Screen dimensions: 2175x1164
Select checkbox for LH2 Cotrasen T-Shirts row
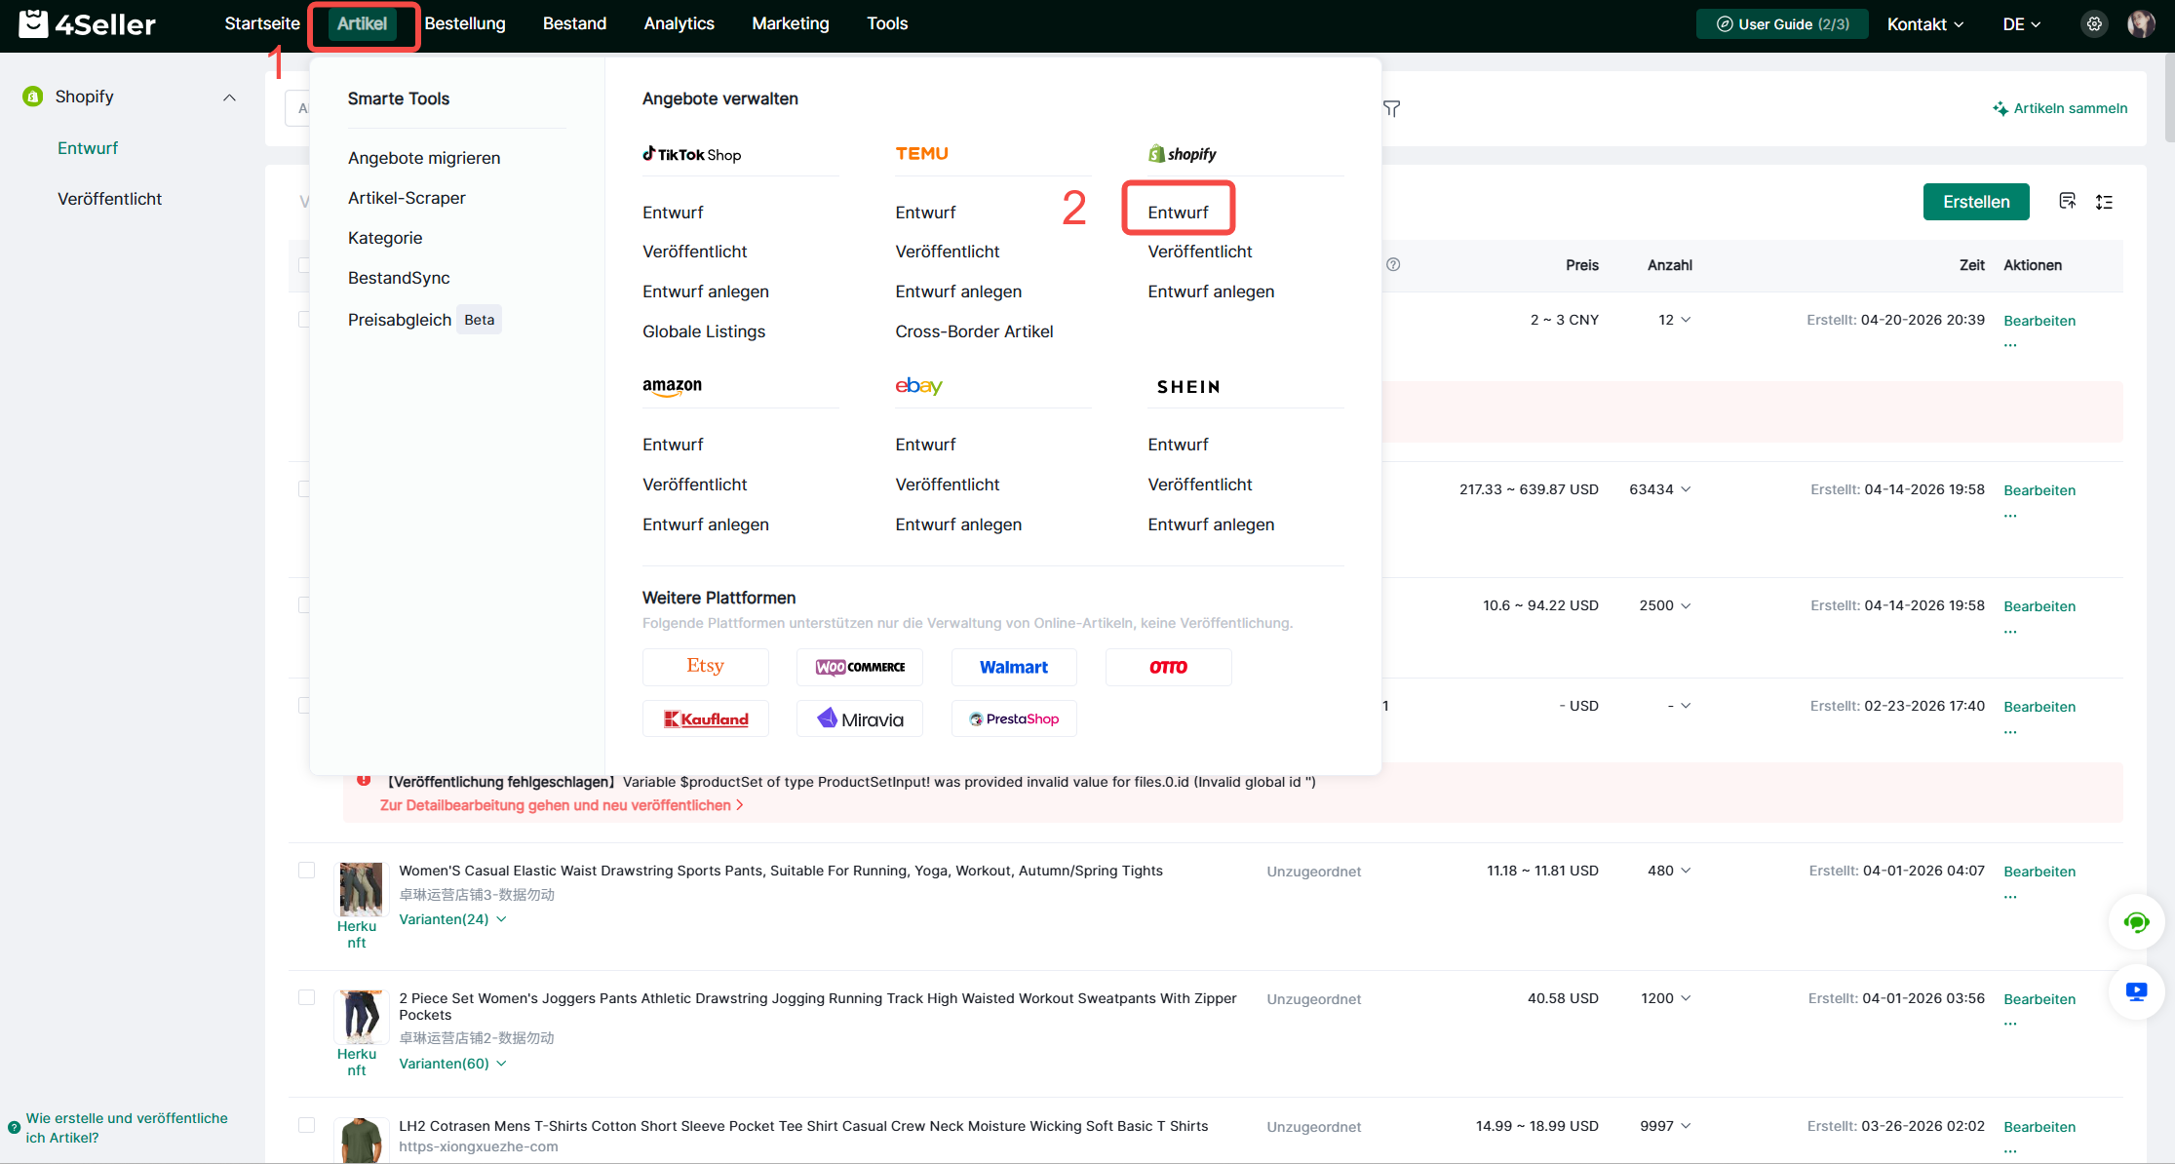pos(306,1126)
